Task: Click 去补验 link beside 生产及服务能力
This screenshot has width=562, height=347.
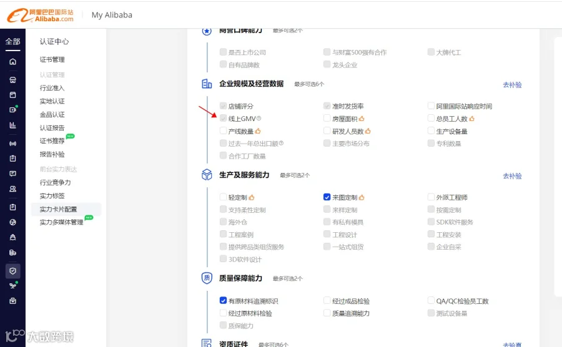Action: (512, 176)
